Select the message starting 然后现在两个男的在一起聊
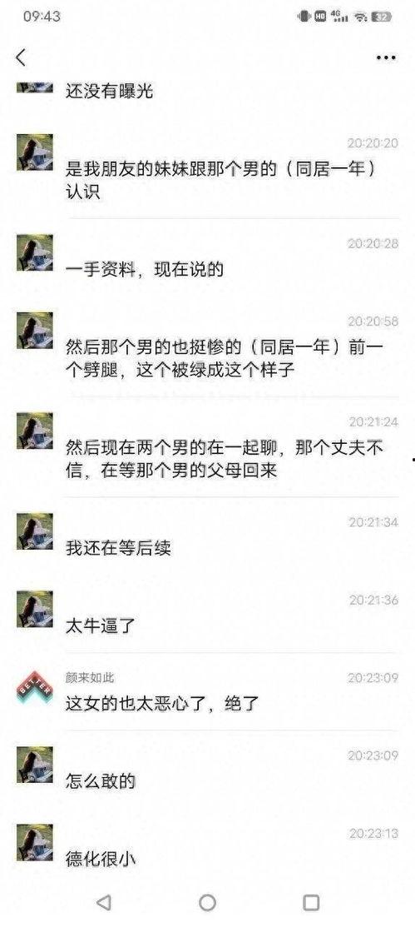This screenshot has height=927, width=415. tap(225, 459)
